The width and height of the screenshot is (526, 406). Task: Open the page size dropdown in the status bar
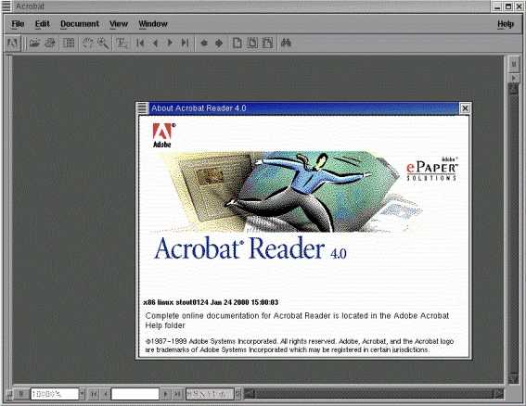point(237,394)
